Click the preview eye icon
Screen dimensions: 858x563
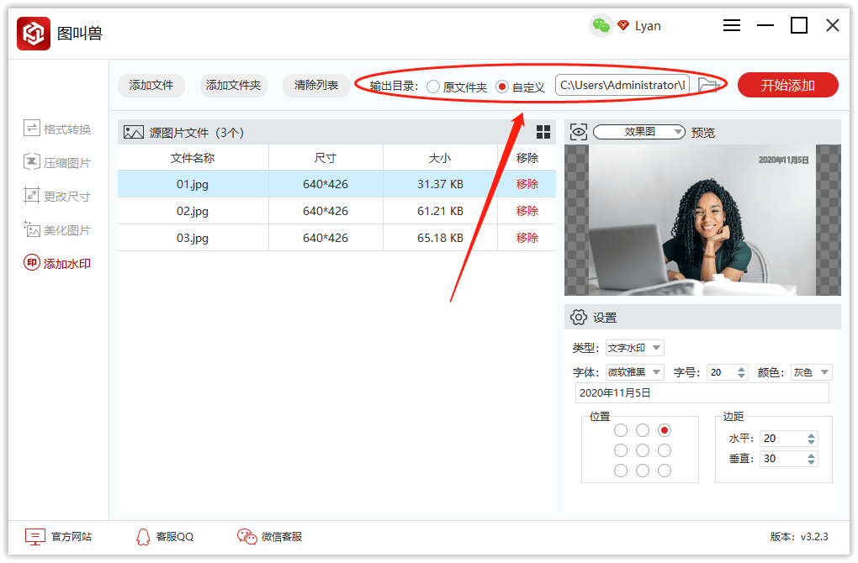(x=579, y=132)
